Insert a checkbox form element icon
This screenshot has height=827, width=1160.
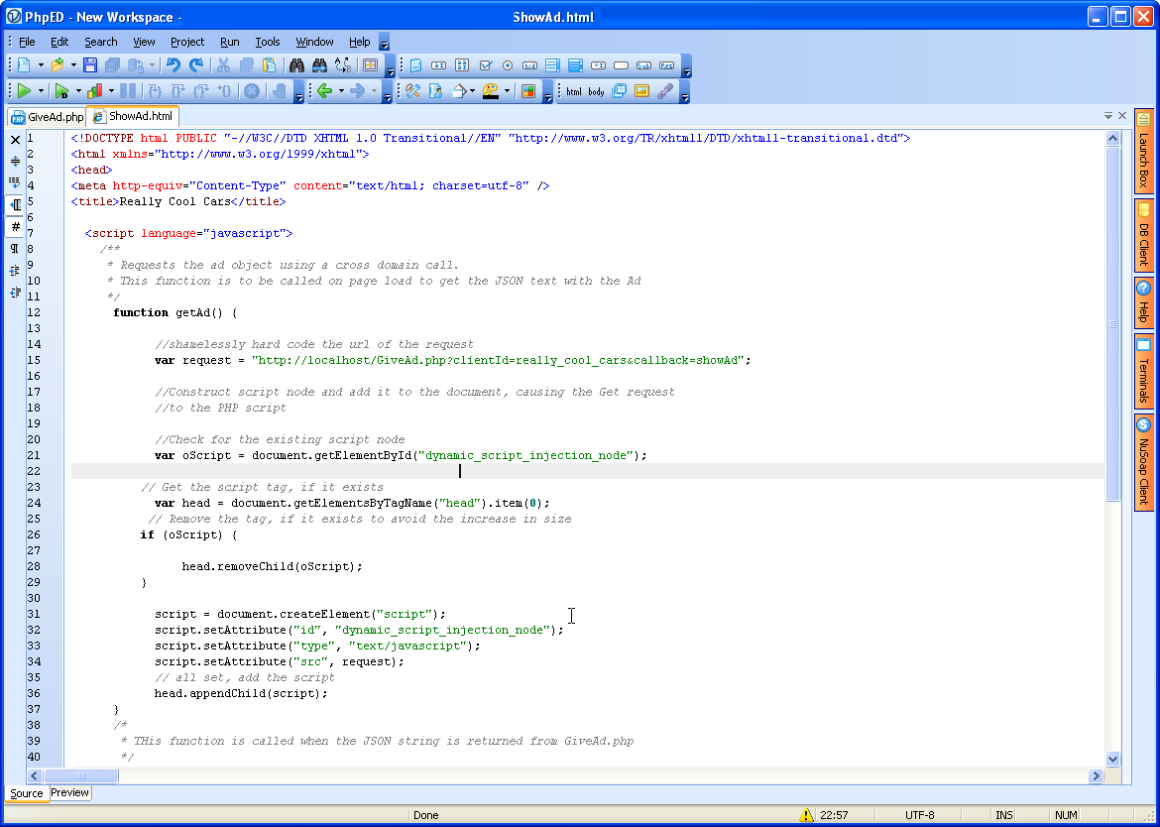tap(486, 65)
